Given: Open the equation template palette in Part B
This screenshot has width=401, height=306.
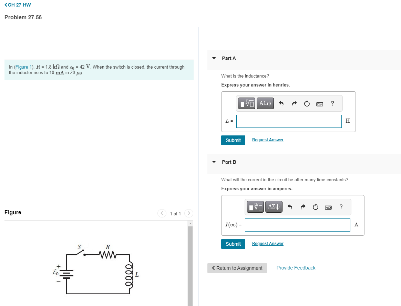Looking at the screenshot, I should (255, 207).
